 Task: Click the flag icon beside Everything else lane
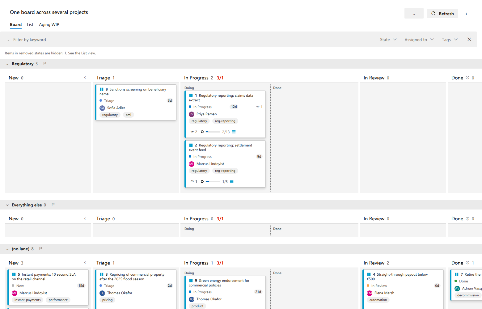click(53, 205)
